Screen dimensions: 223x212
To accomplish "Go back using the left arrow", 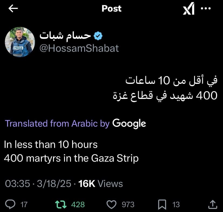I will [13, 9].
